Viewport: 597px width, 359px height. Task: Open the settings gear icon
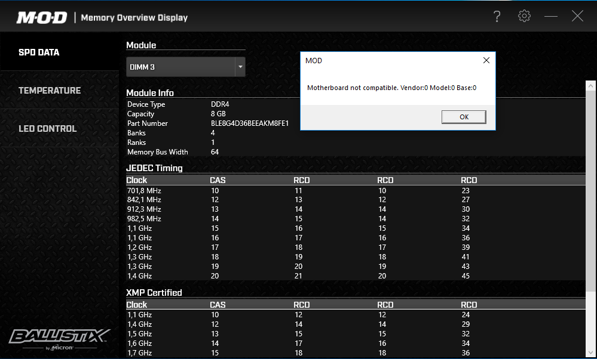(x=524, y=16)
